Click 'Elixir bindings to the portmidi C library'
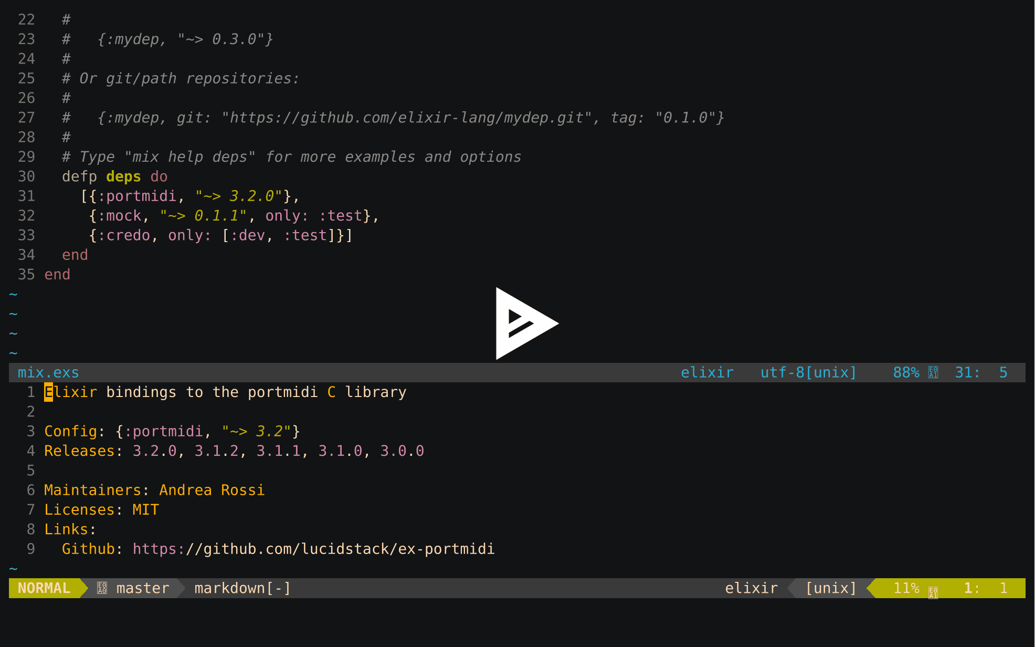 225,392
